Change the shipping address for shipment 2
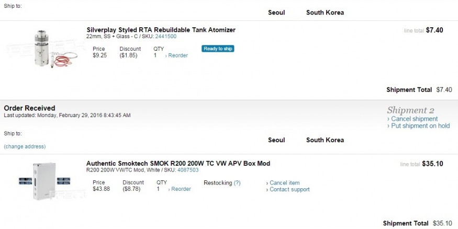This screenshot has width=458, height=229. click(25, 146)
